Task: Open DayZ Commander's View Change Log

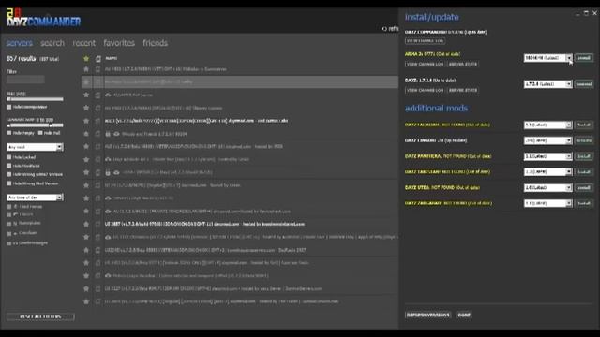Action: [x=425, y=41]
